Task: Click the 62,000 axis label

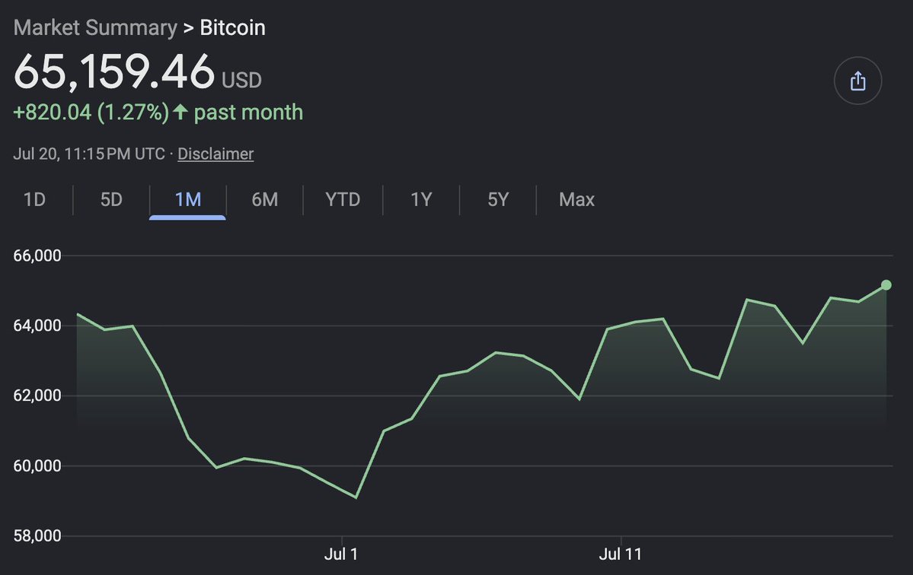Action: [x=37, y=396]
